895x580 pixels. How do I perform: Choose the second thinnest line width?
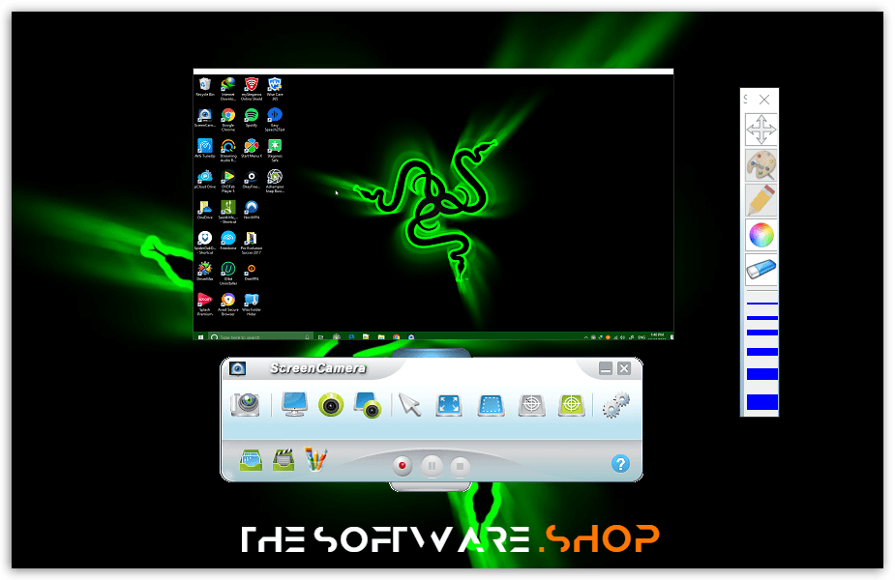pos(762,318)
